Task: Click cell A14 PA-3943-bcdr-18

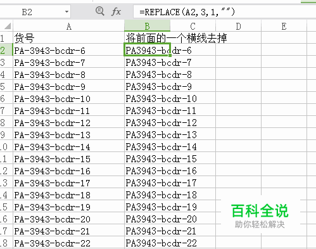Action: (x=68, y=195)
